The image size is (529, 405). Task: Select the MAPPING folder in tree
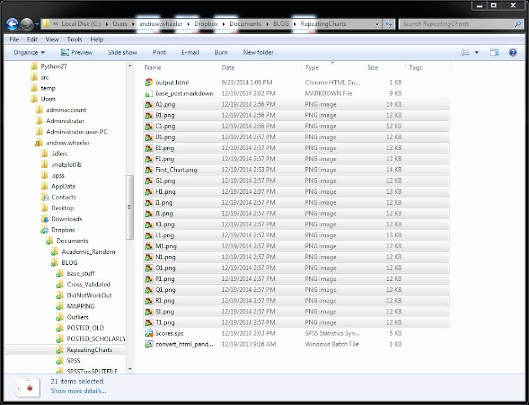[x=81, y=306]
